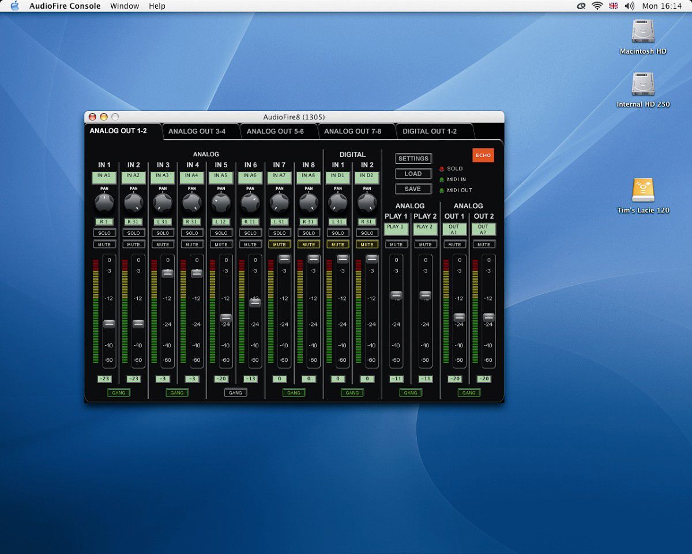Click the PLAY 1 name field
The height and width of the screenshot is (554, 692).
[396, 229]
